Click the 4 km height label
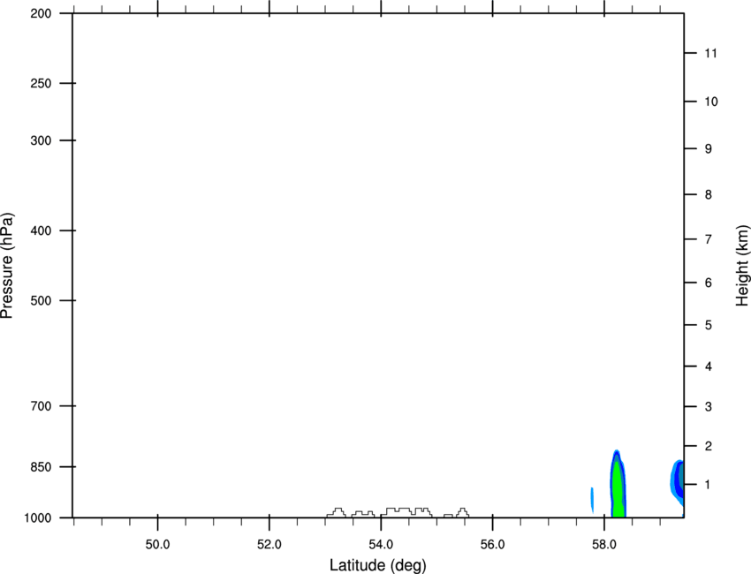Screen dimensions: 751x574 tap(709, 366)
